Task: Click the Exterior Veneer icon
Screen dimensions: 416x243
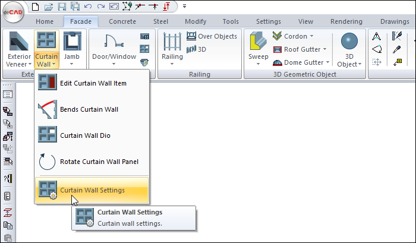Action: click(19, 42)
